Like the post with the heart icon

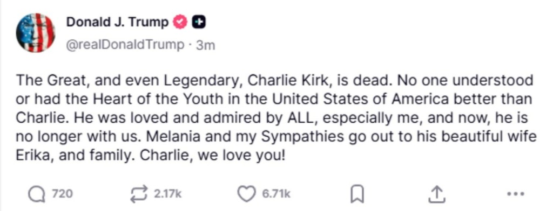coord(246,194)
